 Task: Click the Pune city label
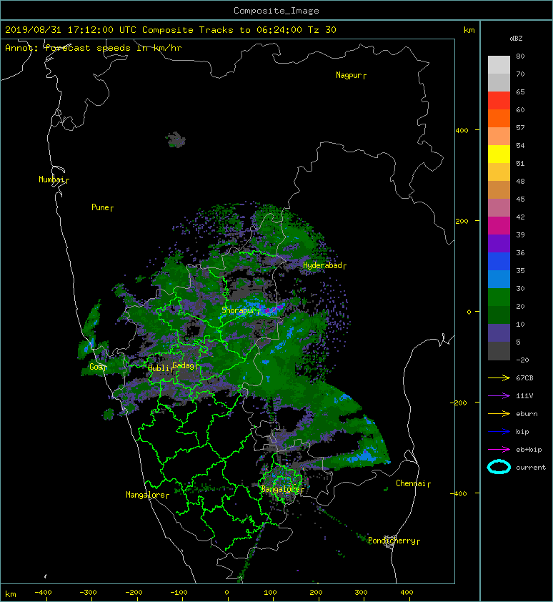click(x=100, y=207)
